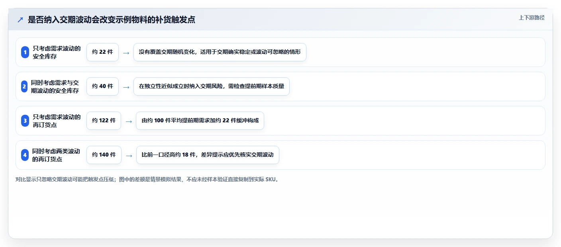Click the 约 140 件 value chip
This screenshot has width=561, height=247.
[104, 155]
